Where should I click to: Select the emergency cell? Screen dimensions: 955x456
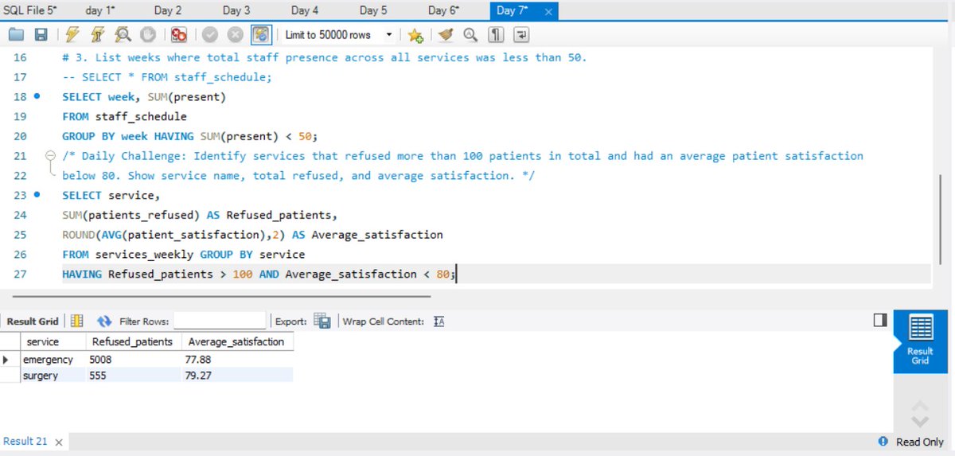(x=53, y=360)
